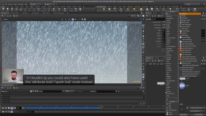The width and height of the screenshot is (206, 116).
Task: Select the add1 node in network
Action: [x=182, y=85]
